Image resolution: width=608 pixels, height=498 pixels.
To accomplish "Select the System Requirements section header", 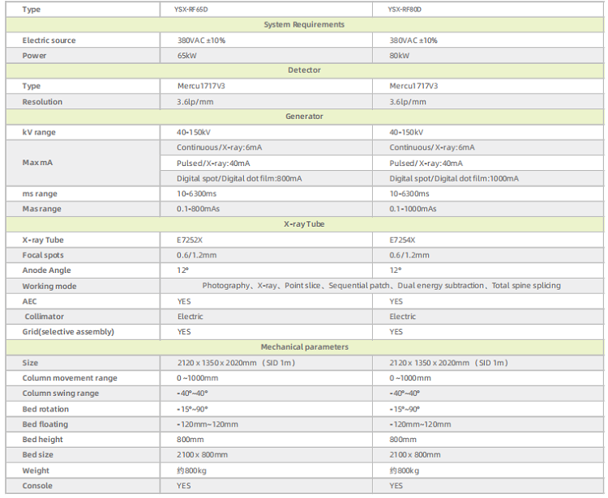I will [x=304, y=25].
